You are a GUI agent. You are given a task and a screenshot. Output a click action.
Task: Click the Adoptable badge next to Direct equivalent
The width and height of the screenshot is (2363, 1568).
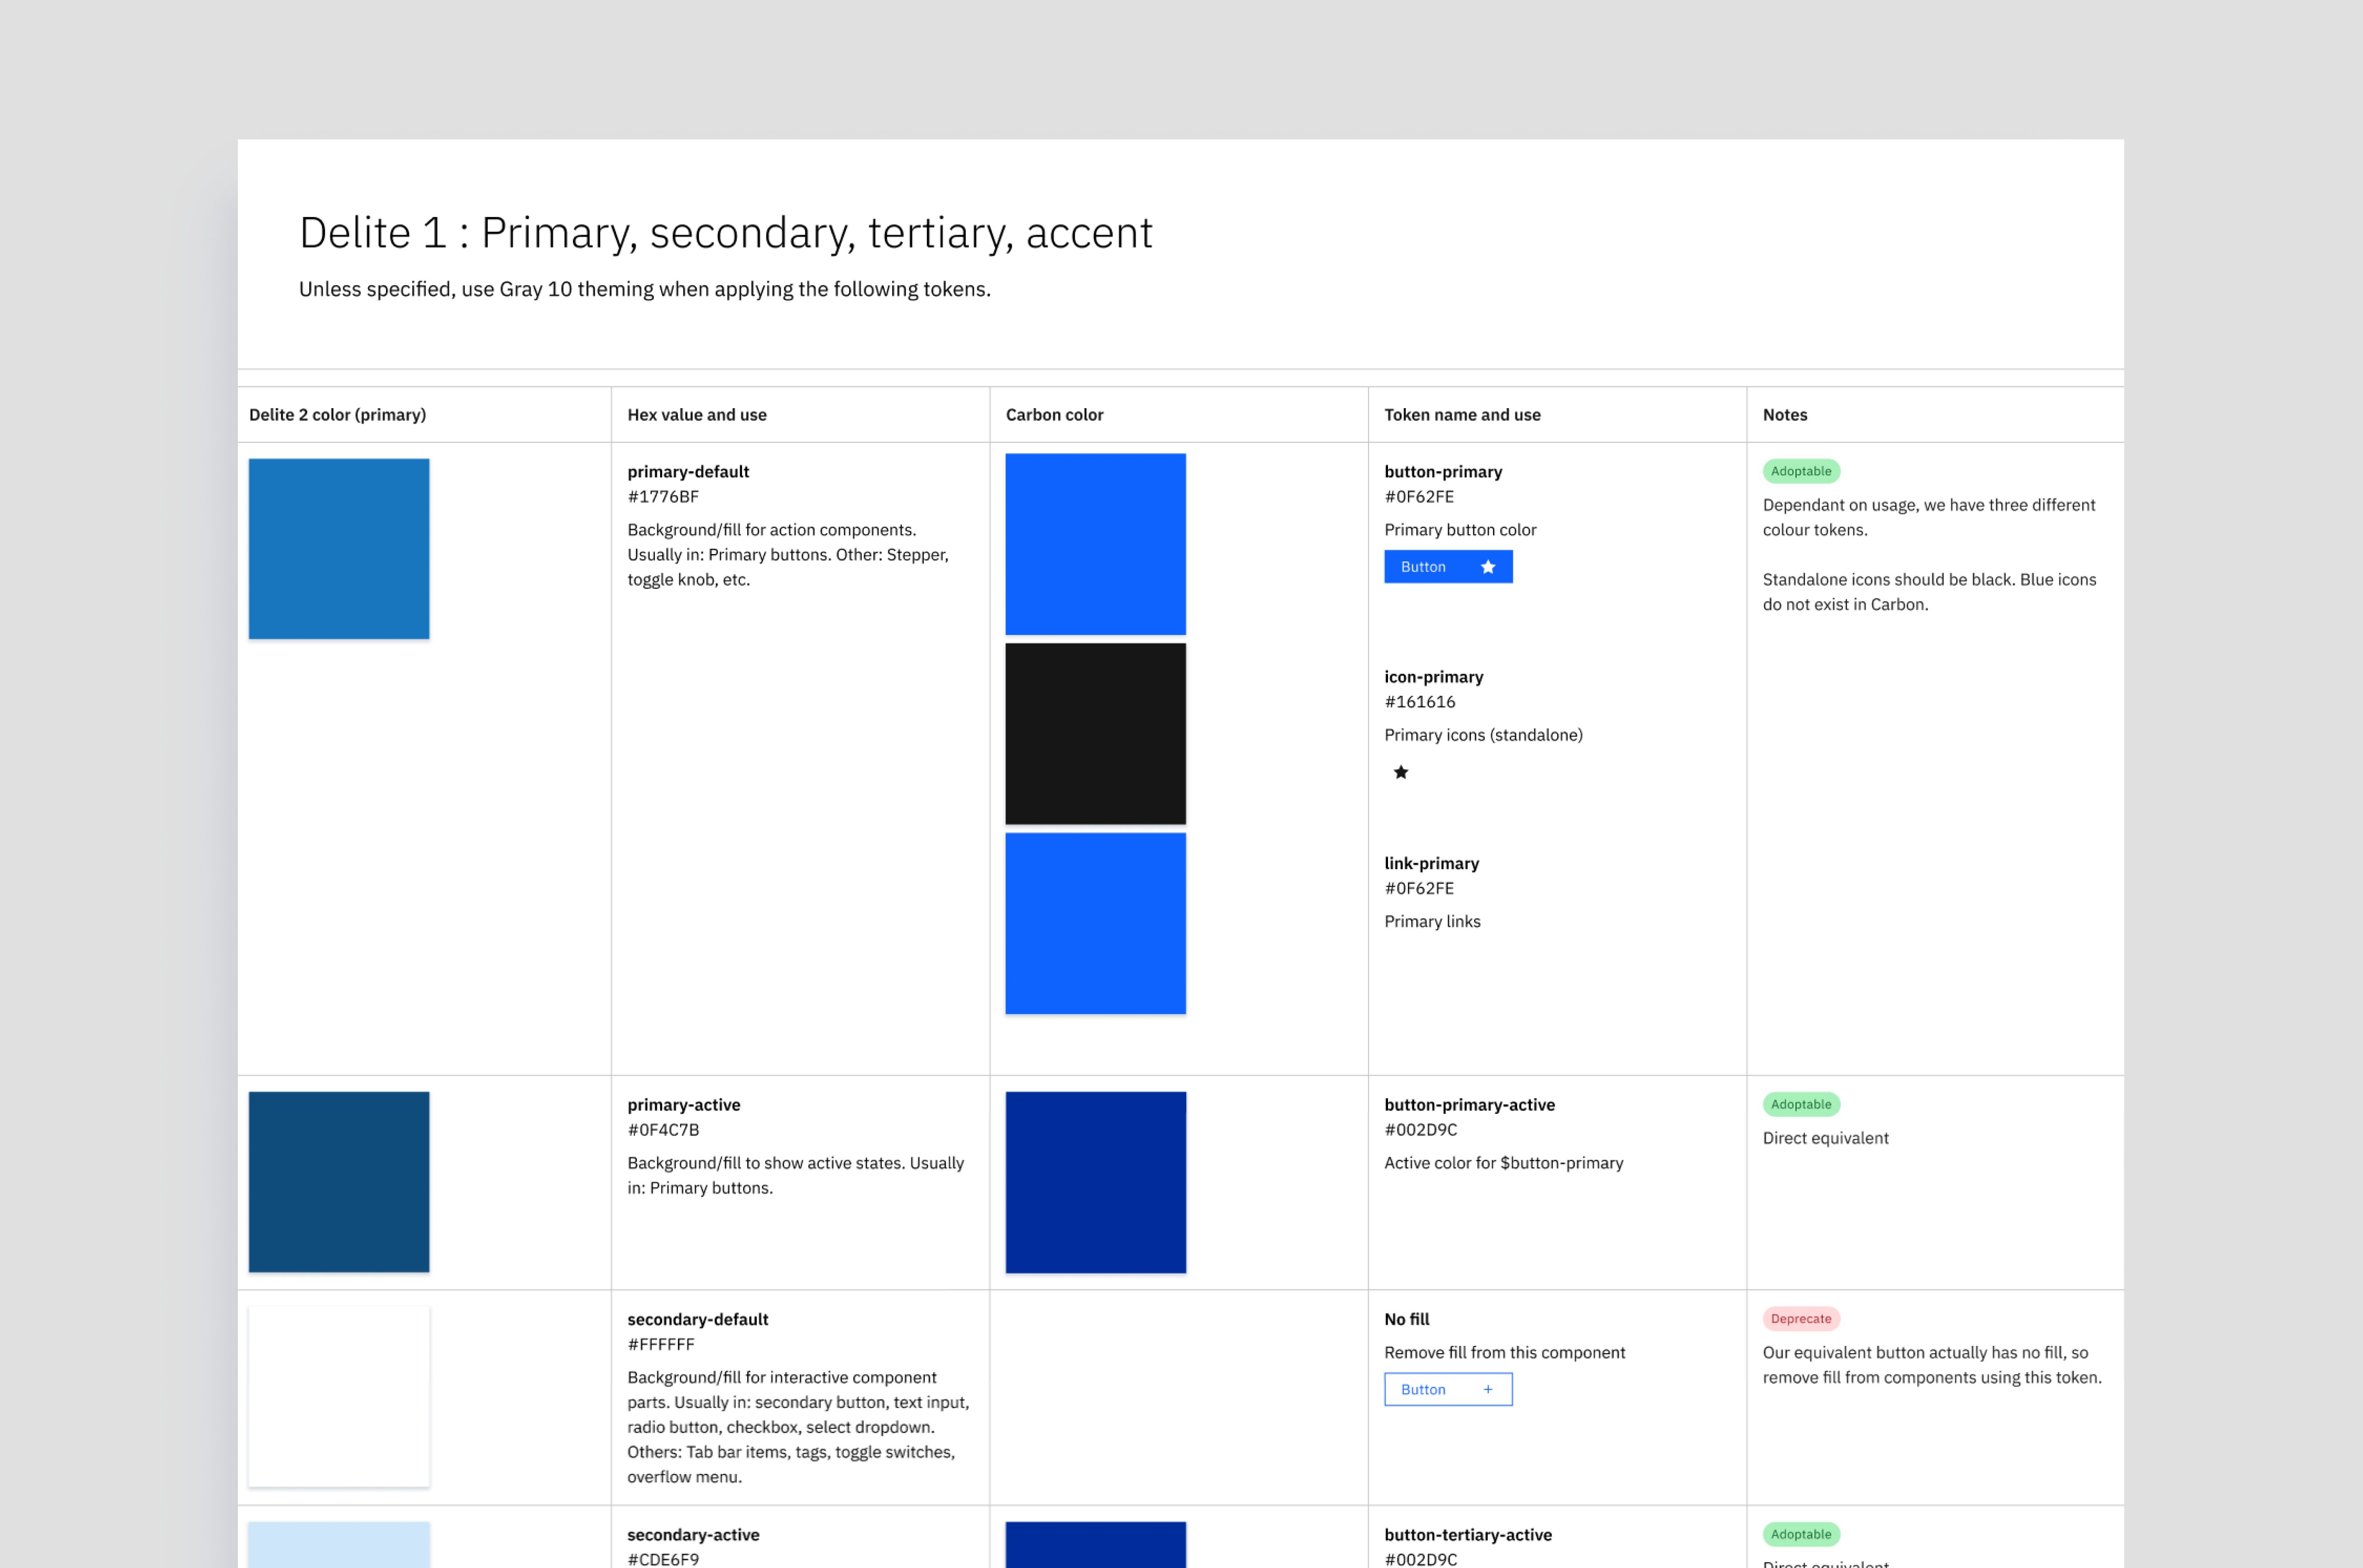[x=1801, y=1104]
